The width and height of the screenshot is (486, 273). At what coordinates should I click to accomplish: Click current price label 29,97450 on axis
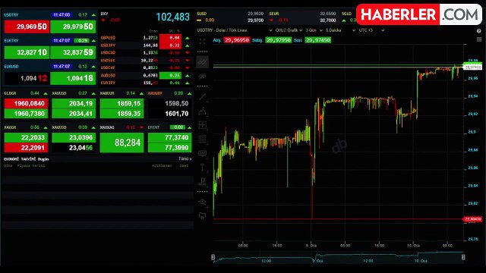click(472, 67)
